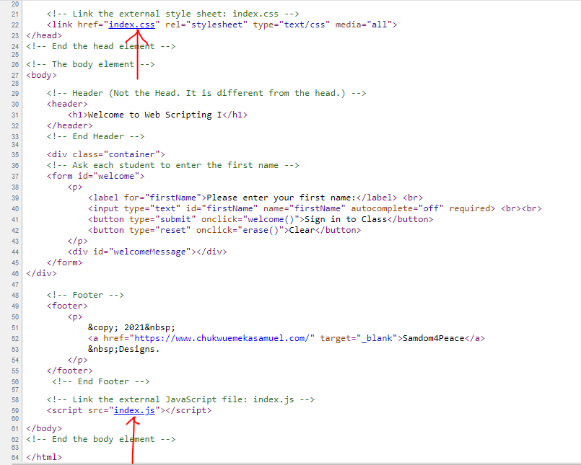581x465 pixels.
Task: Click the closing header tag on line 32
Action: [x=70, y=126]
